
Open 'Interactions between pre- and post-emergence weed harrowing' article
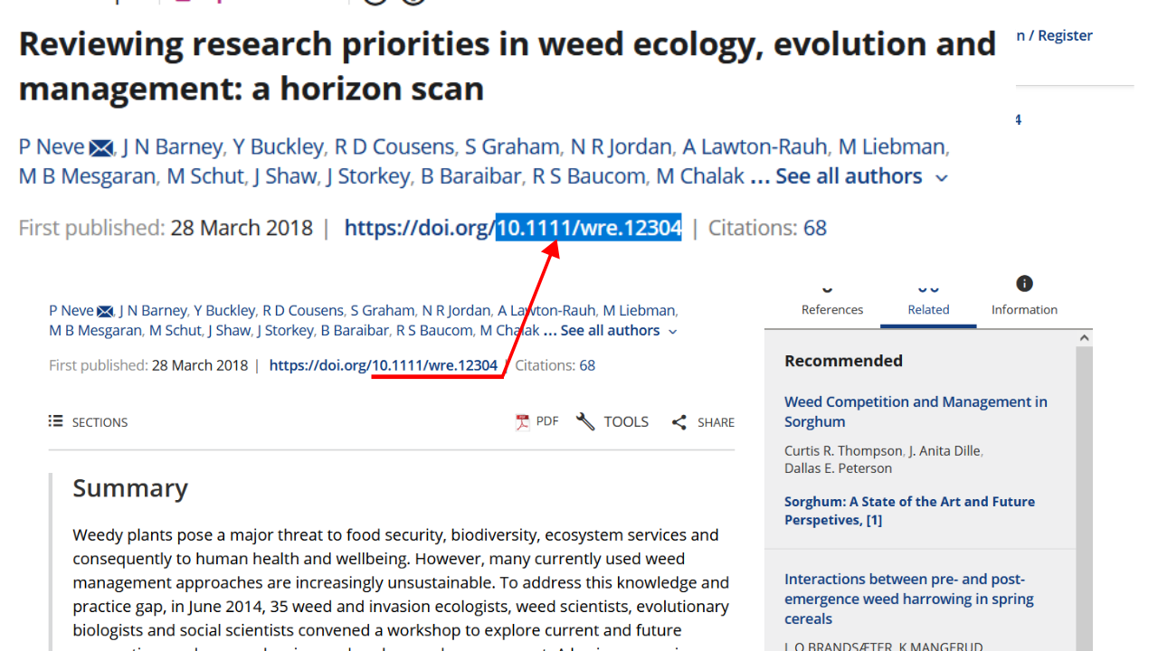tap(908, 599)
